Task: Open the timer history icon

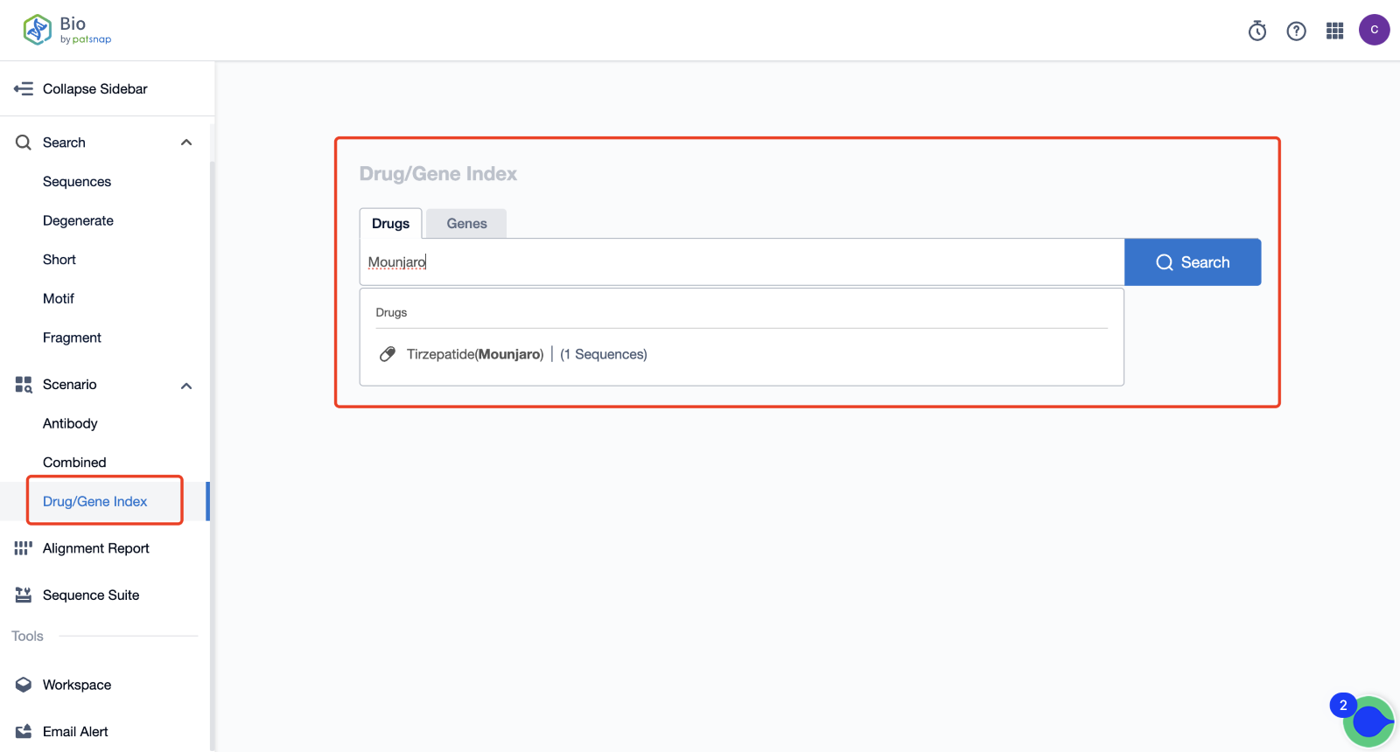Action: pos(1257,31)
